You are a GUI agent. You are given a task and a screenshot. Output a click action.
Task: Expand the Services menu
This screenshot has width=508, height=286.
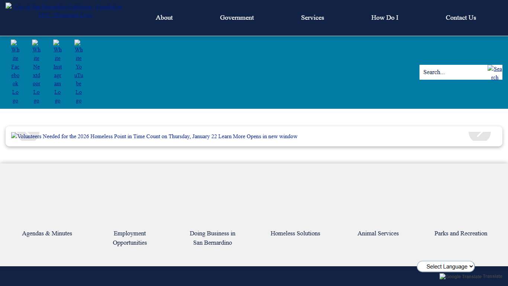tap(312, 18)
